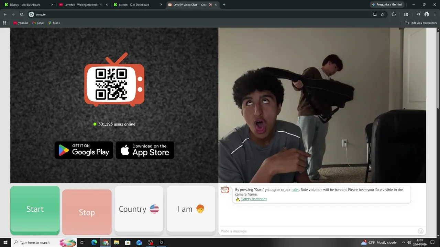440x247 pixels.
Task: Switch to the 'Leverfall - Waiting (slowed)' tab
Action: point(83,5)
